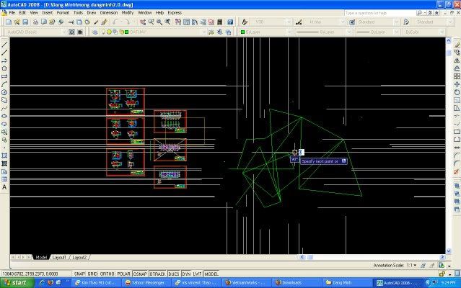Select the Revision Cloud tool
The image size is (461, 288).
click(x=4, y=100)
